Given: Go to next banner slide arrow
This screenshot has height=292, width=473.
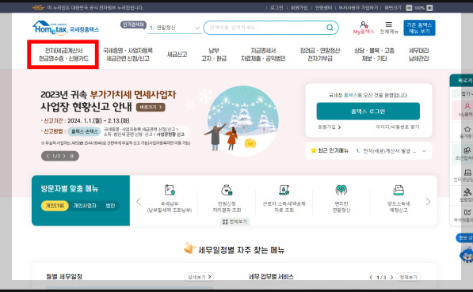Looking at the screenshot, I should [64, 156].
